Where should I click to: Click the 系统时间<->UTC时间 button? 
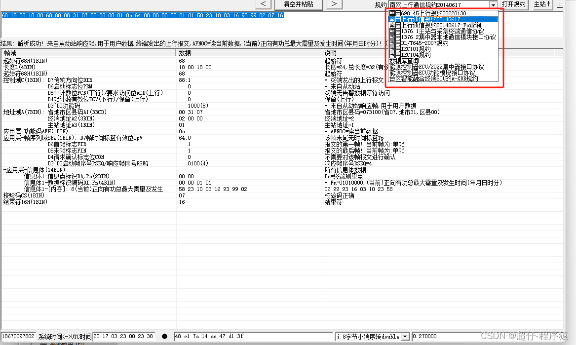(x=65, y=336)
